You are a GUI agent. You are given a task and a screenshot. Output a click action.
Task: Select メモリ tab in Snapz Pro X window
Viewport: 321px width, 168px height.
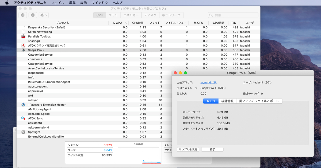coord(211,101)
